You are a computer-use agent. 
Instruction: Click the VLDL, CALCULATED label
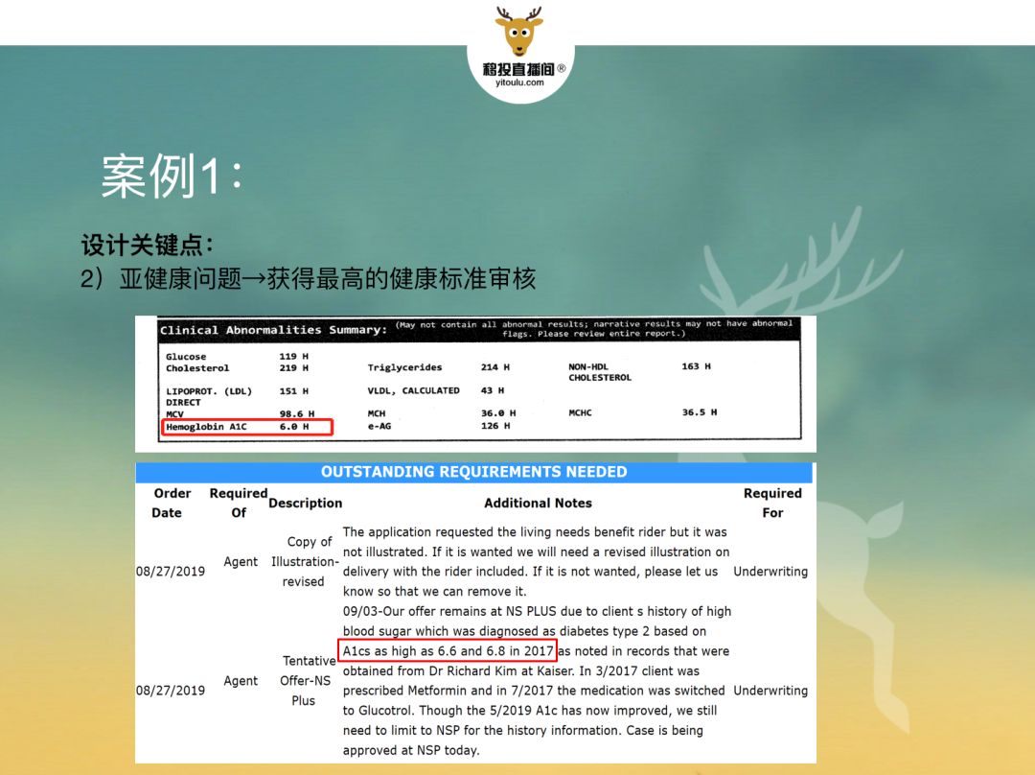[x=413, y=390]
